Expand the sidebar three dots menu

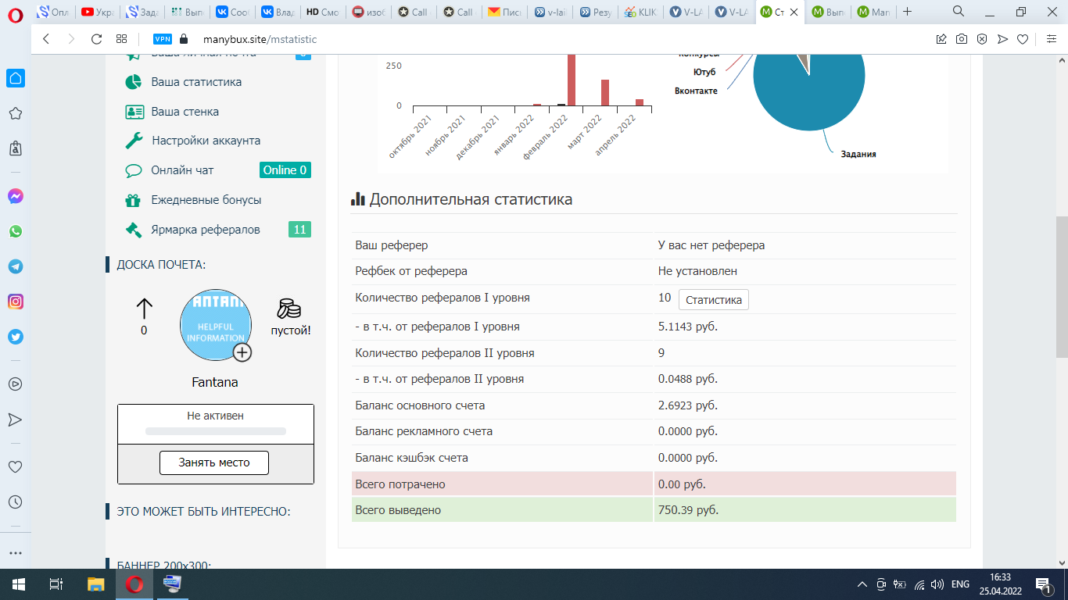(15, 552)
